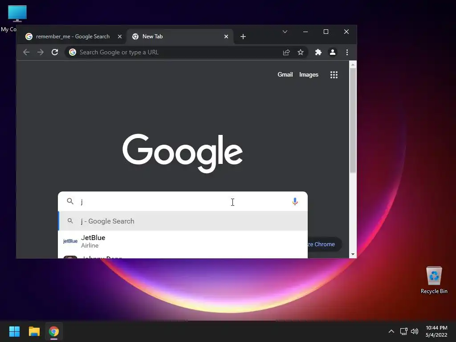This screenshot has width=456, height=342.
Task: Close the New Tab tab
Action: [226, 37]
